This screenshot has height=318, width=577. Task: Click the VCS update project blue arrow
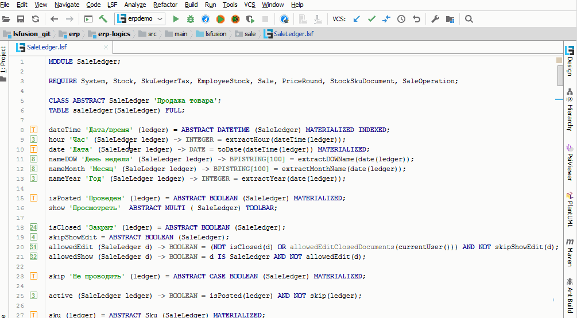coord(356,19)
